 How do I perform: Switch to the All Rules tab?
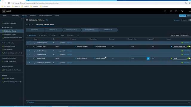tap(30, 25)
